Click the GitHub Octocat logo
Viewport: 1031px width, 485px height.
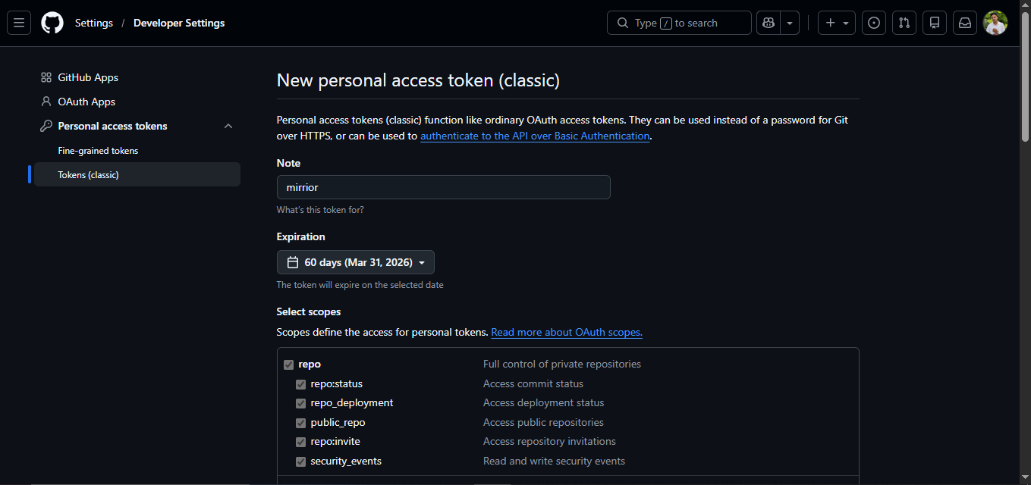click(x=52, y=23)
